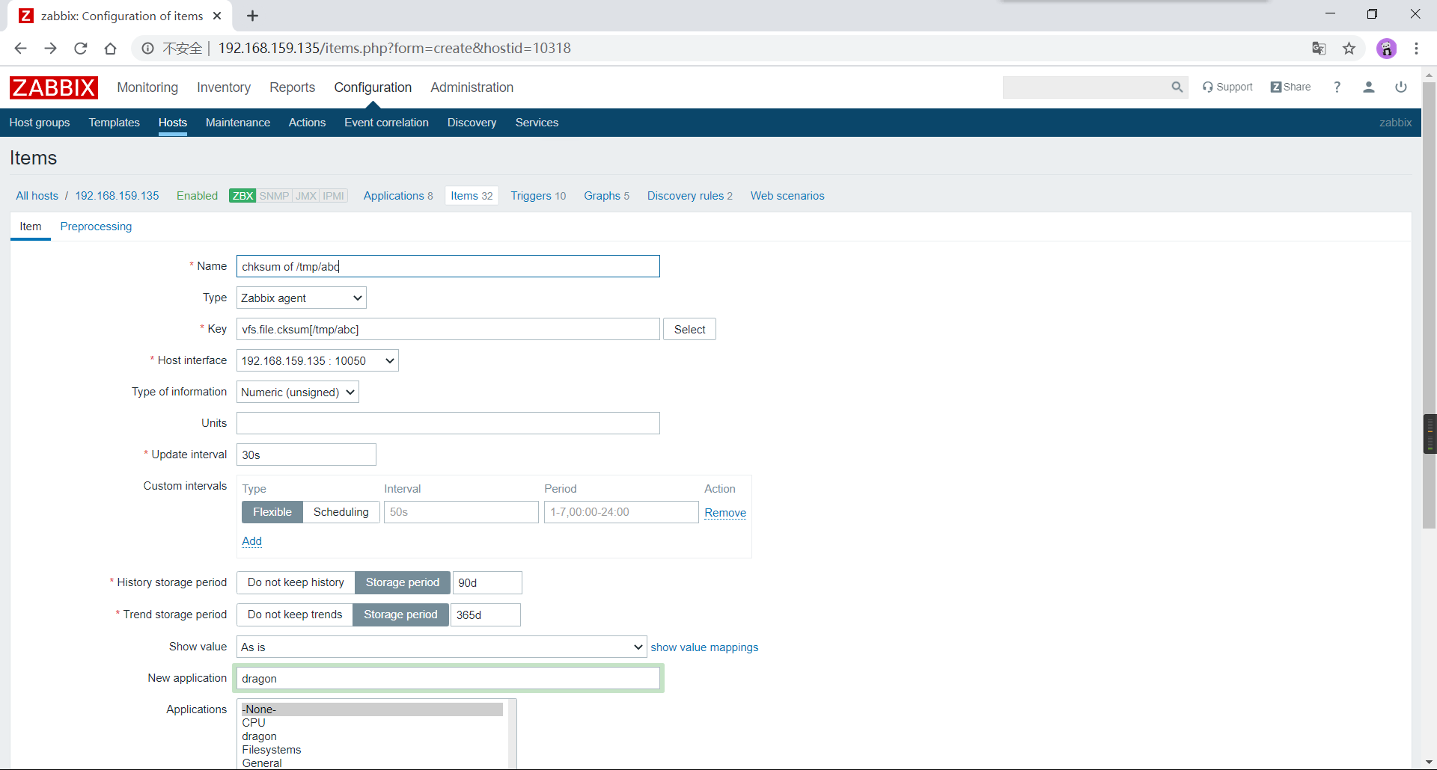The width and height of the screenshot is (1437, 770).
Task: Switch to the Preprocessing tab
Action: (x=96, y=227)
